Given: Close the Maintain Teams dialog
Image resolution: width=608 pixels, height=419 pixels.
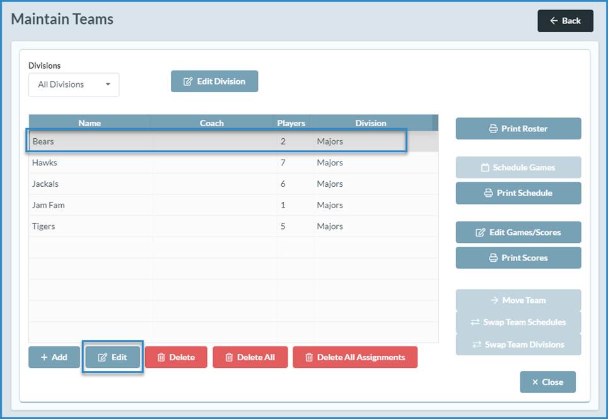Looking at the screenshot, I should click(547, 382).
